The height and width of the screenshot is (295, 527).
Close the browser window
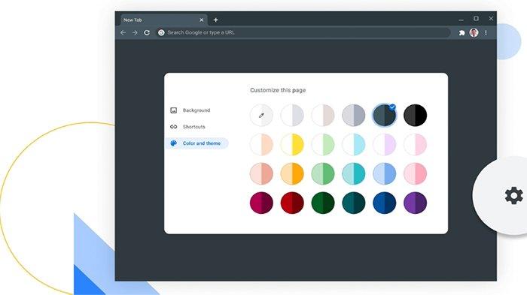pyautogui.click(x=491, y=19)
